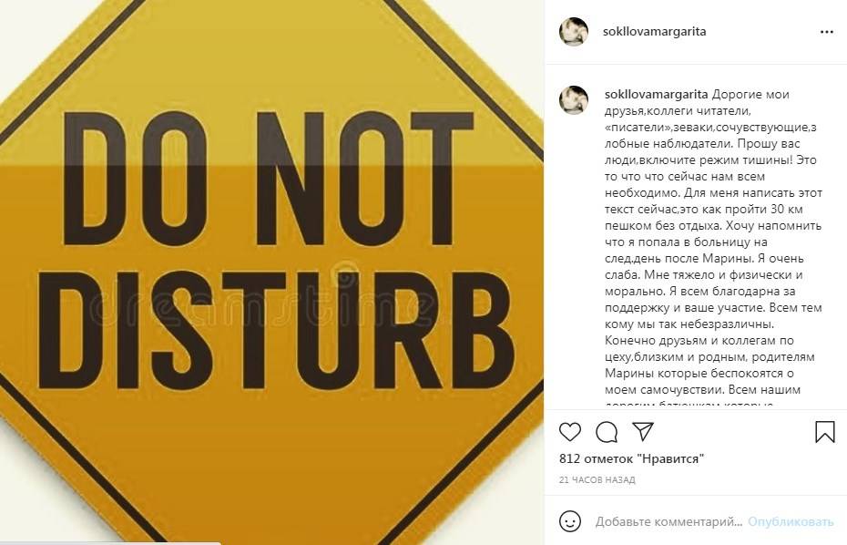The image size is (847, 545).
Task: Open emoji picker smiley icon
Action: 570,521
